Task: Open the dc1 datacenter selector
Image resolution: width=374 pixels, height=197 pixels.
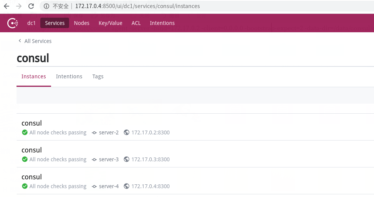Action: click(31, 23)
